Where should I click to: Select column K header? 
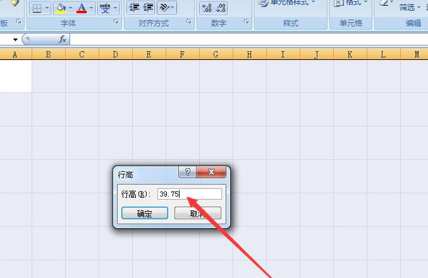[350, 54]
